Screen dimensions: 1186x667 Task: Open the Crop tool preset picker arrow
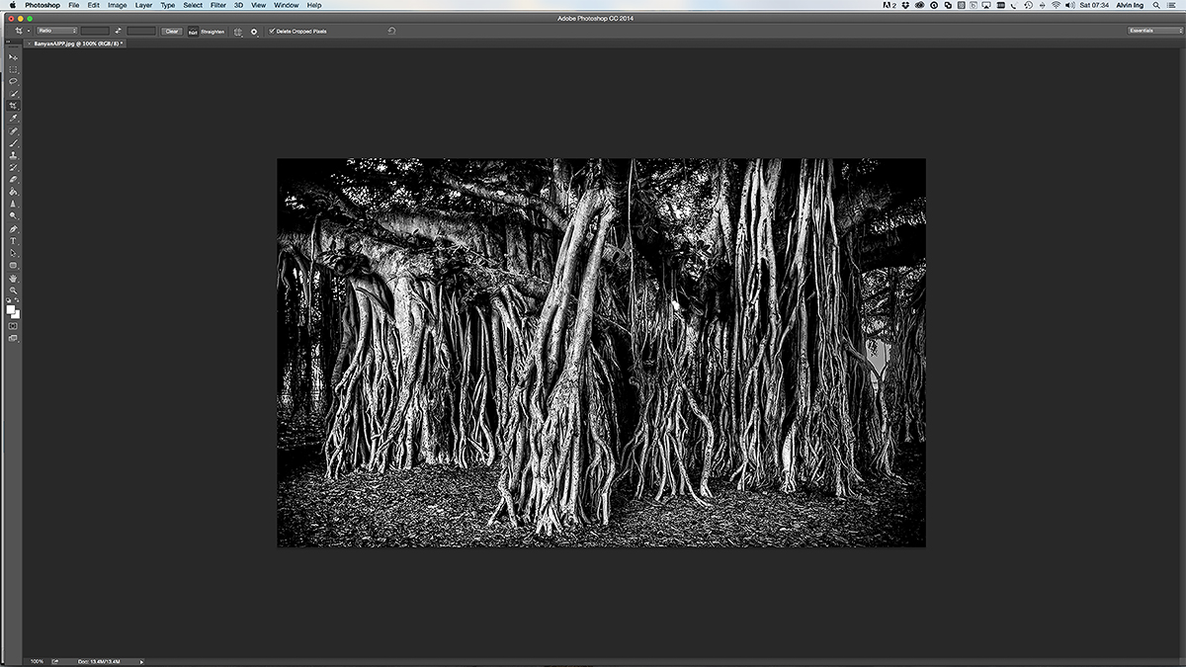[x=29, y=31]
